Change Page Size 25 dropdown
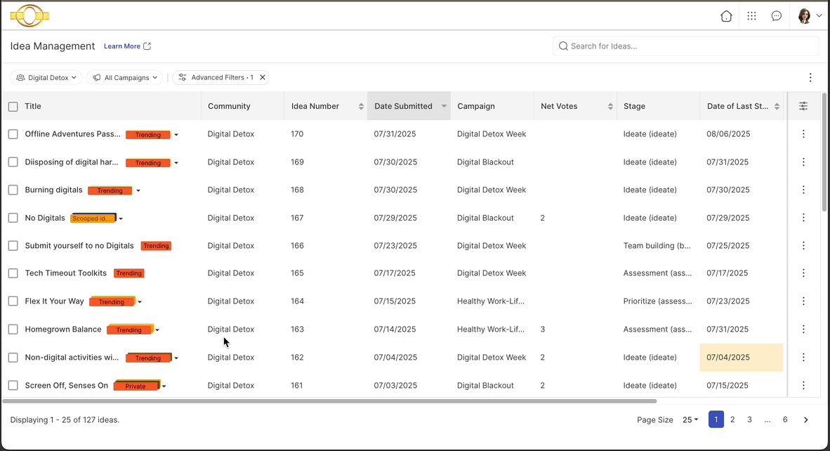Image resolution: width=830 pixels, height=451 pixels. click(690, 420)
